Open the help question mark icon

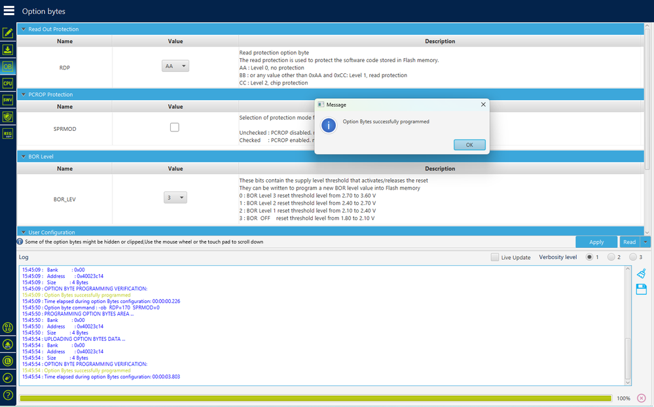point(8,395)
